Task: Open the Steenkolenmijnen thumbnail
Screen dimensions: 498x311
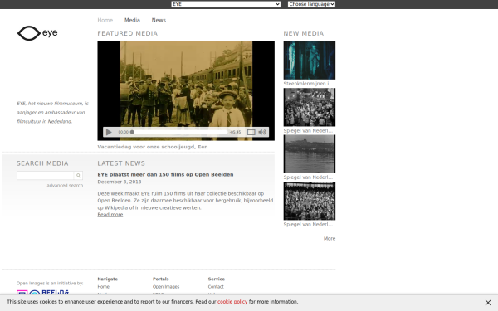Action: pos(310,60)
